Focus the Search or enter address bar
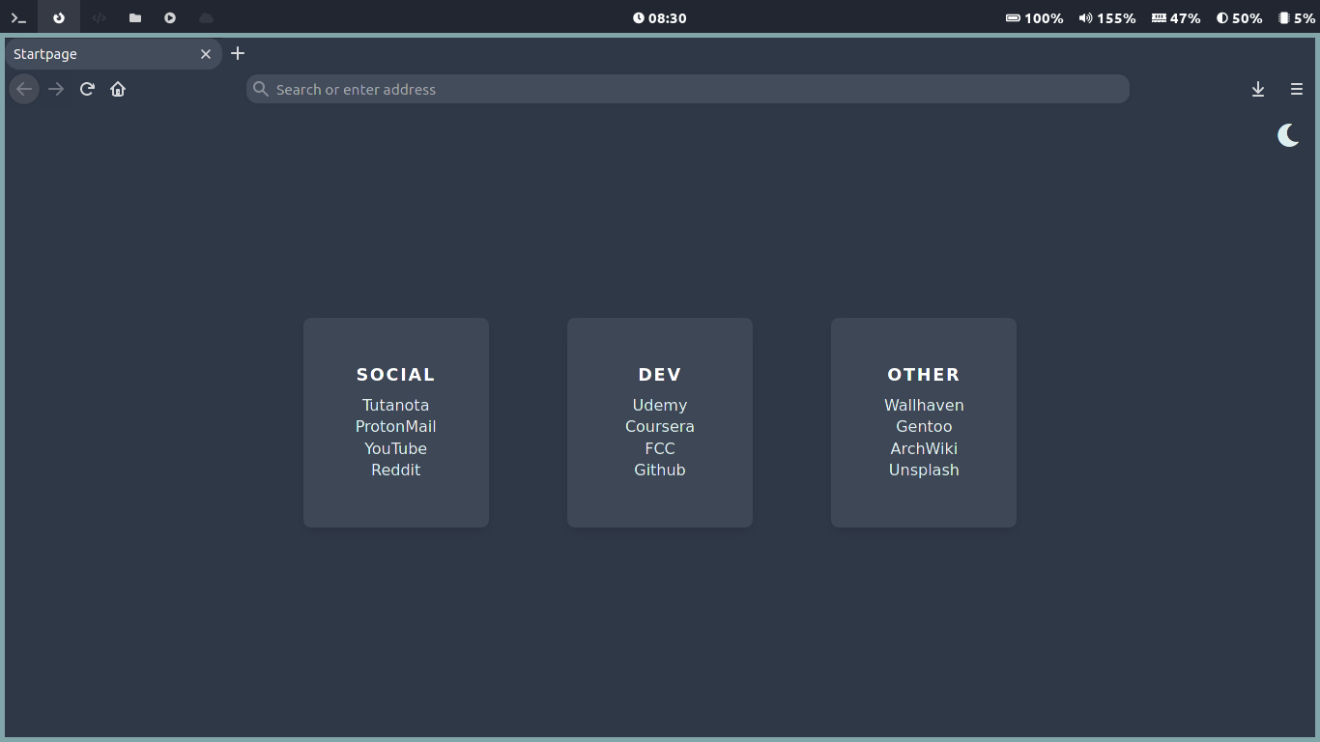The width and height of the screenshot is (1320, 742). point(688,89)
